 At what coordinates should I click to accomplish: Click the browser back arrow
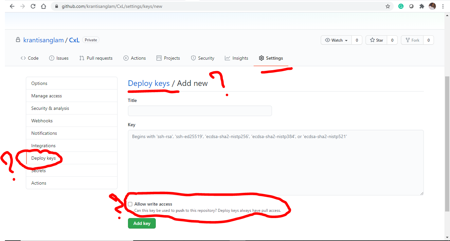[12, 6]
